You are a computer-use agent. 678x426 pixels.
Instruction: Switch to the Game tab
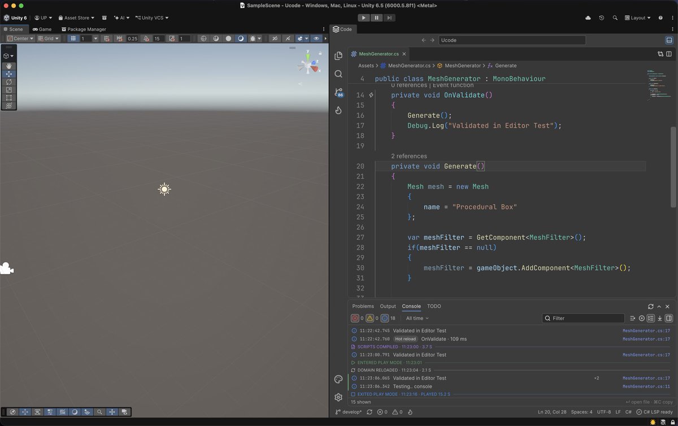42,29
